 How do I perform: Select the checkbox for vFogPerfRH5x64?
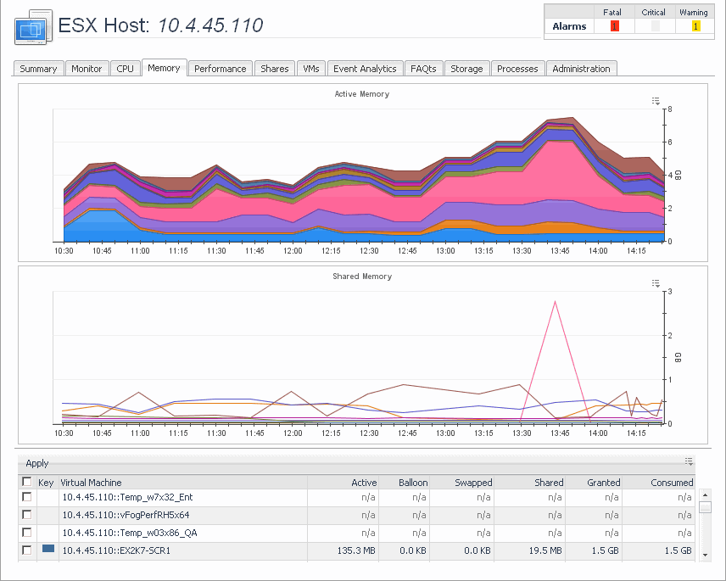(x=27, y=515)
